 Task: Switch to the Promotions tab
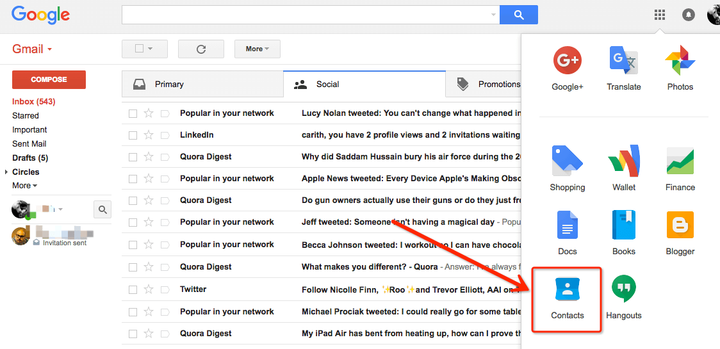pyautogui.click(x=484, y=84)
